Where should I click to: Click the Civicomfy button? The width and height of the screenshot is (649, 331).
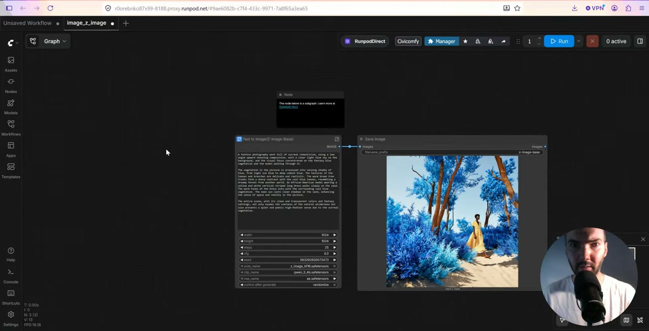pos(408,42)
